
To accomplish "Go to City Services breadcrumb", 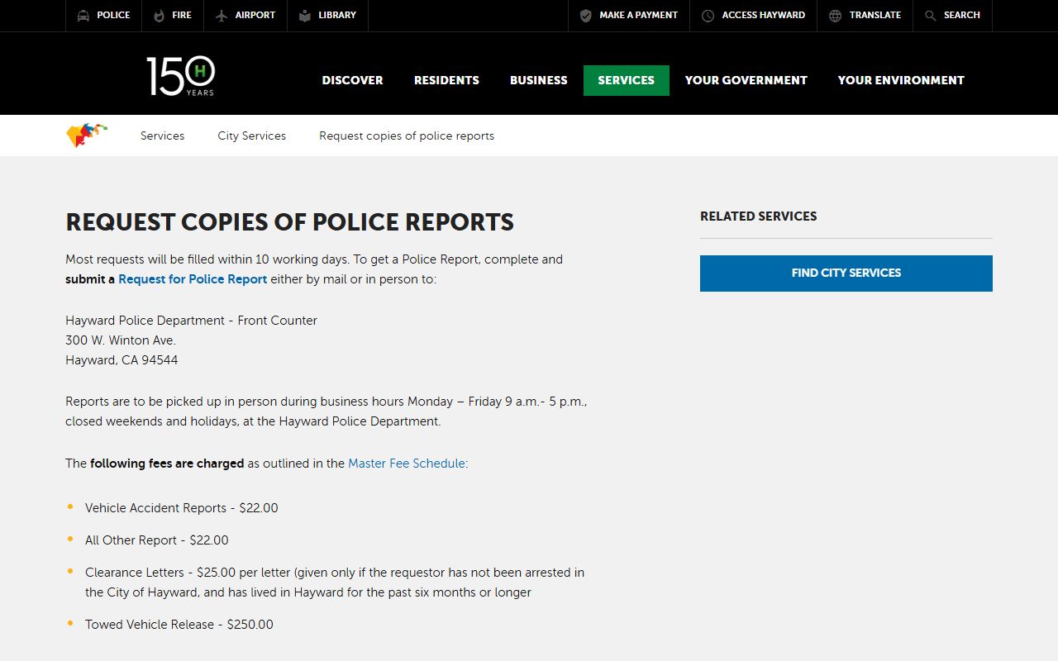I will pos(252,136).
